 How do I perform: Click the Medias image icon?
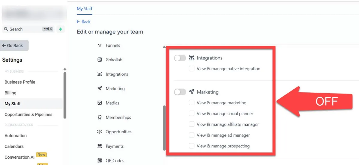click(100, 103)
